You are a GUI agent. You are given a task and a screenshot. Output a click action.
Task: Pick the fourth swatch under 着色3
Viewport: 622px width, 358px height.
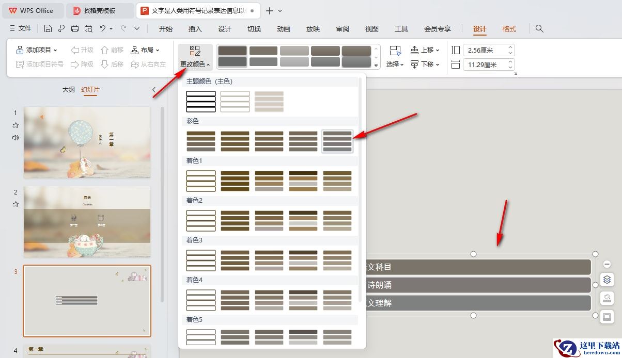303,260
